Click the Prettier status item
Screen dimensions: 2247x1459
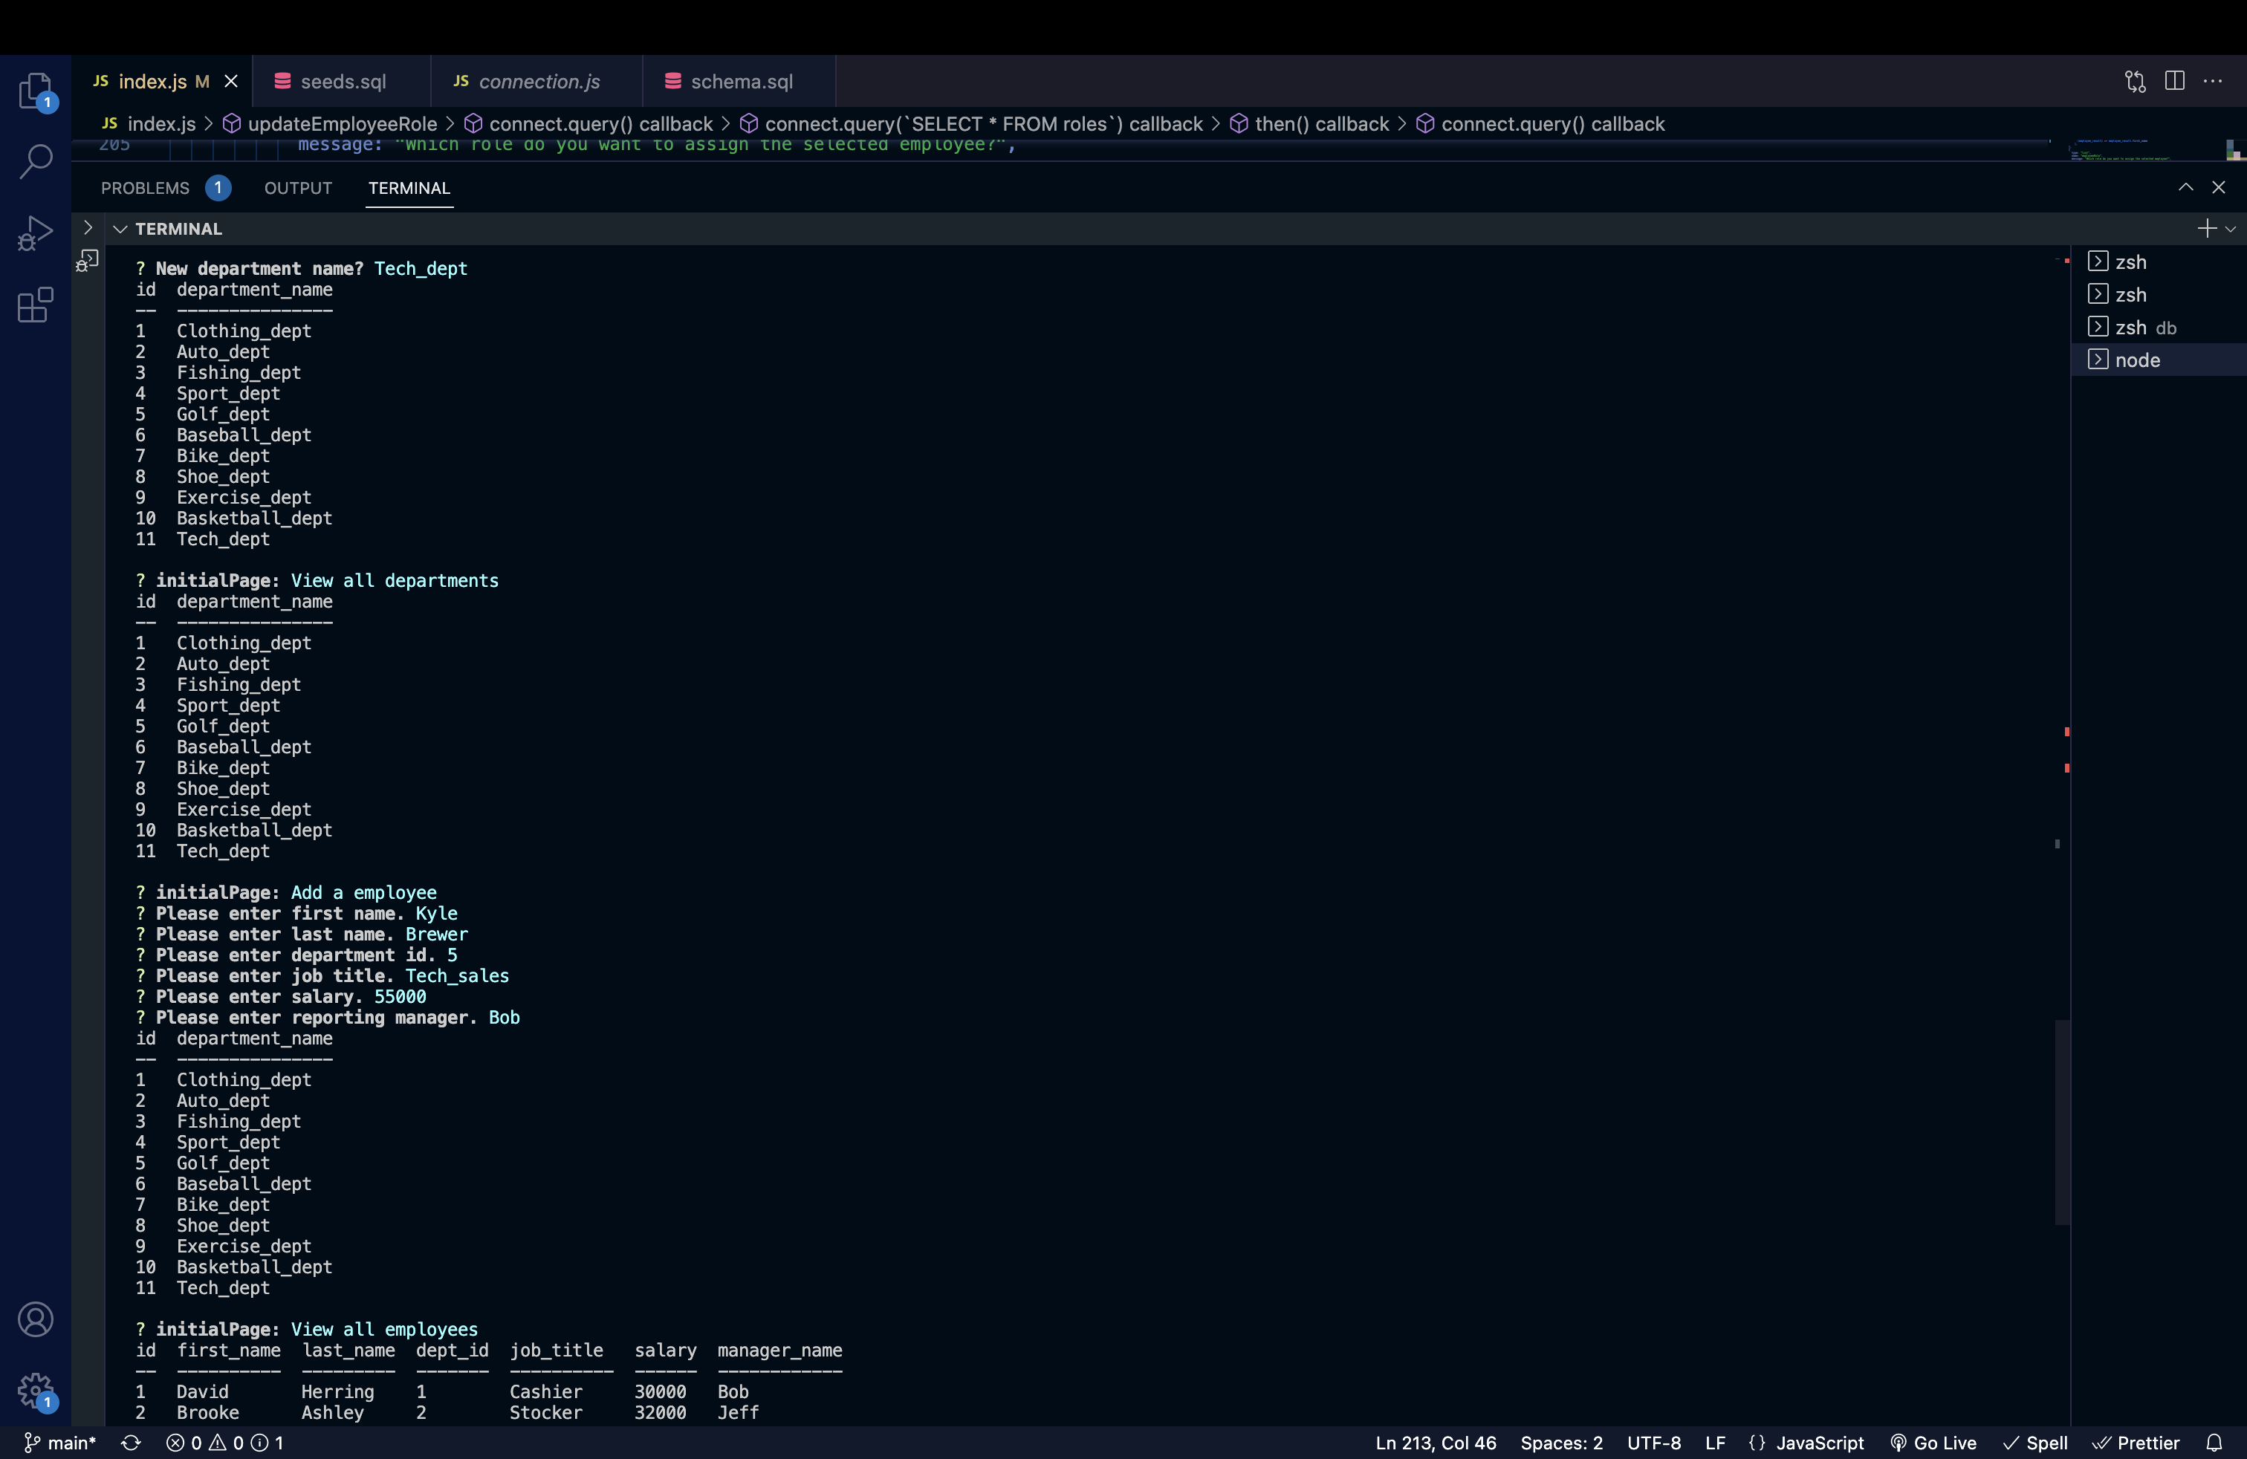2136,1442
